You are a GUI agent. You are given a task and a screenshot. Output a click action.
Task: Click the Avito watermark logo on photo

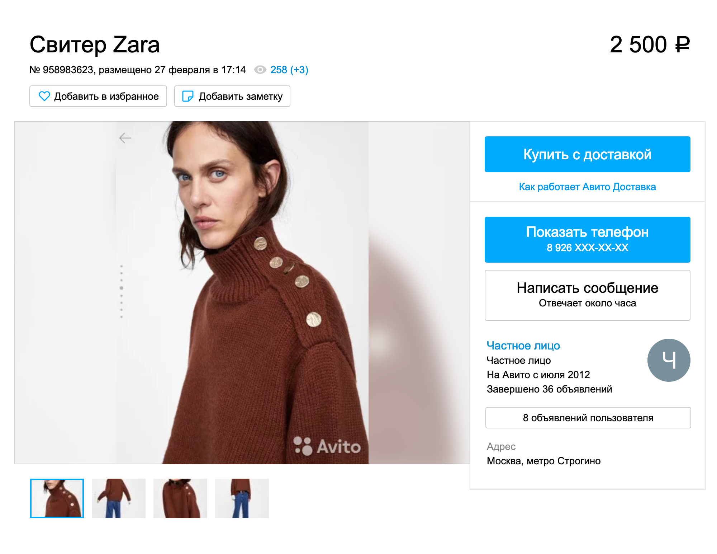[x=327, y=446]
